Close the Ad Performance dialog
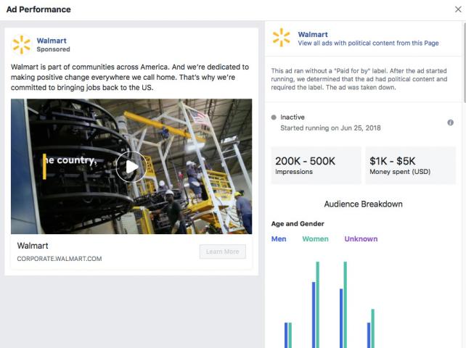The height and width of the screenshot is (348, 466). click(x=457, y=9)
